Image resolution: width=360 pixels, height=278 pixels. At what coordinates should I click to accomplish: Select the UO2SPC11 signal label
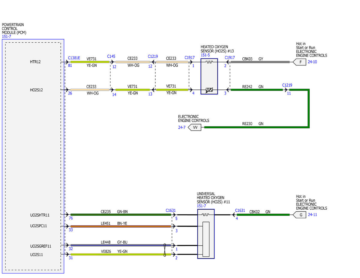[x=38, y=226]
